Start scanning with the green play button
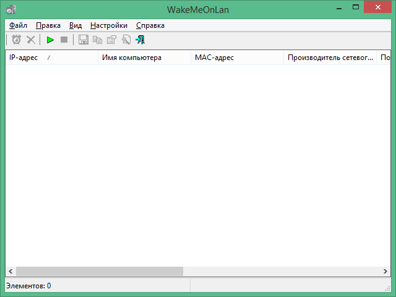 click(50, 40)
